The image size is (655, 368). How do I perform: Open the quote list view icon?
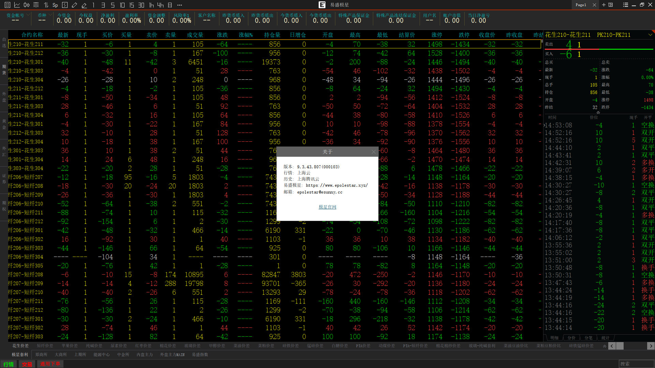click(7, 5)
